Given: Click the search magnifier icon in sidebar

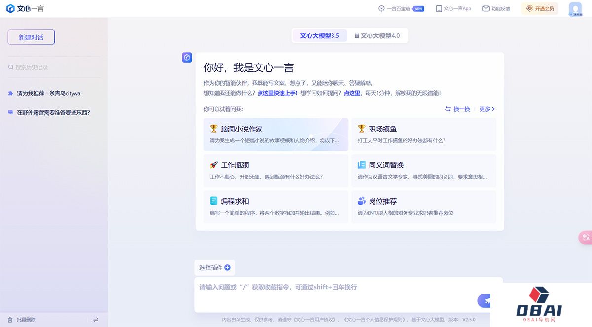Looking at the screenshot, I should (11, 67).
